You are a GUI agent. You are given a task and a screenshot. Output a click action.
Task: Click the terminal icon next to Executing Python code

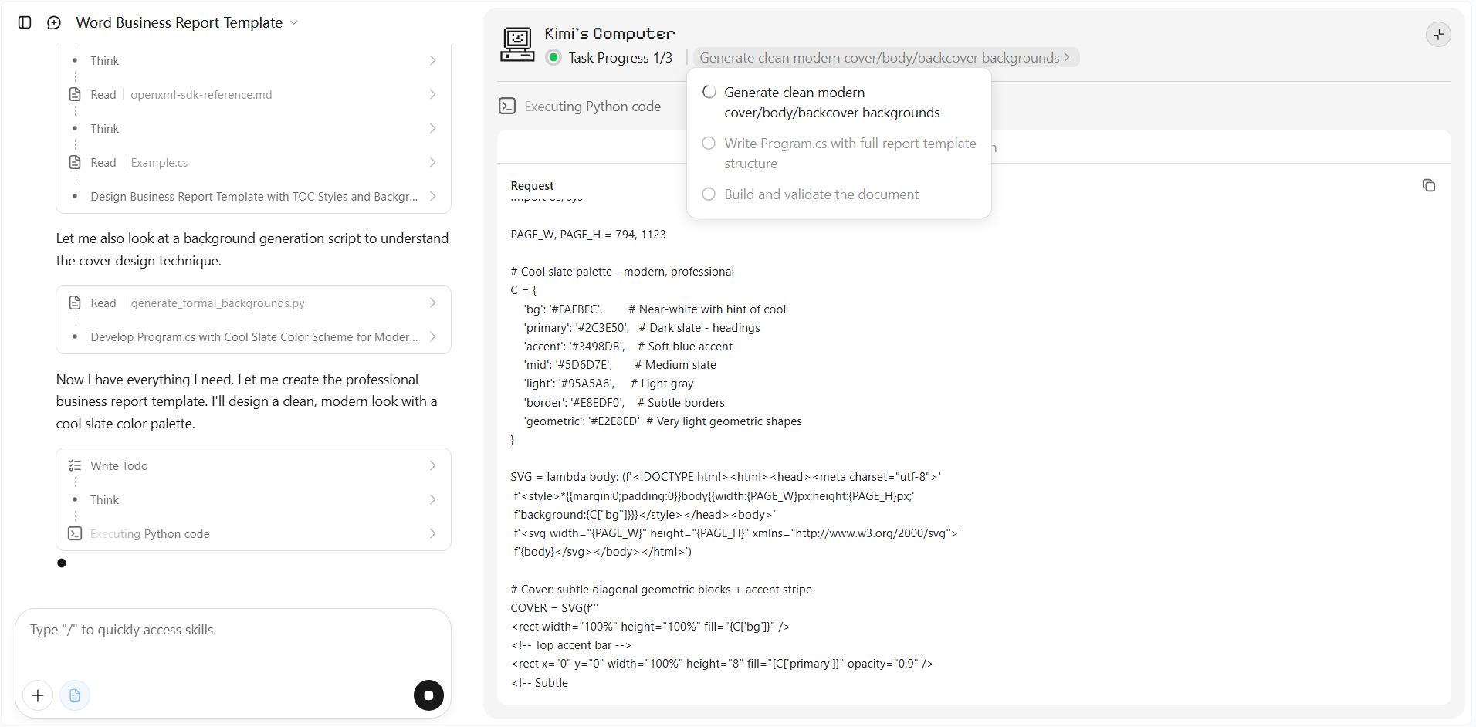pos(507,106)
